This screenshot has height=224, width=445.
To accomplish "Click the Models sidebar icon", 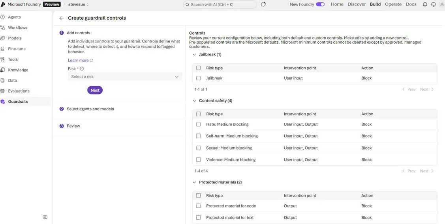I will coord(2,38).
